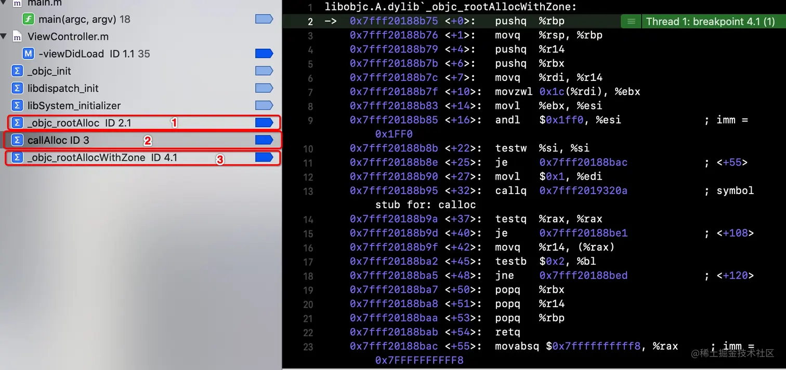The image size is (786, 370).
Task: Click the retq instruction
Action: 507,332
